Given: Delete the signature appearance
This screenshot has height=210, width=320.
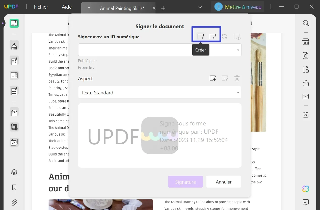Looking at the screenshot, I should point(237,78).
